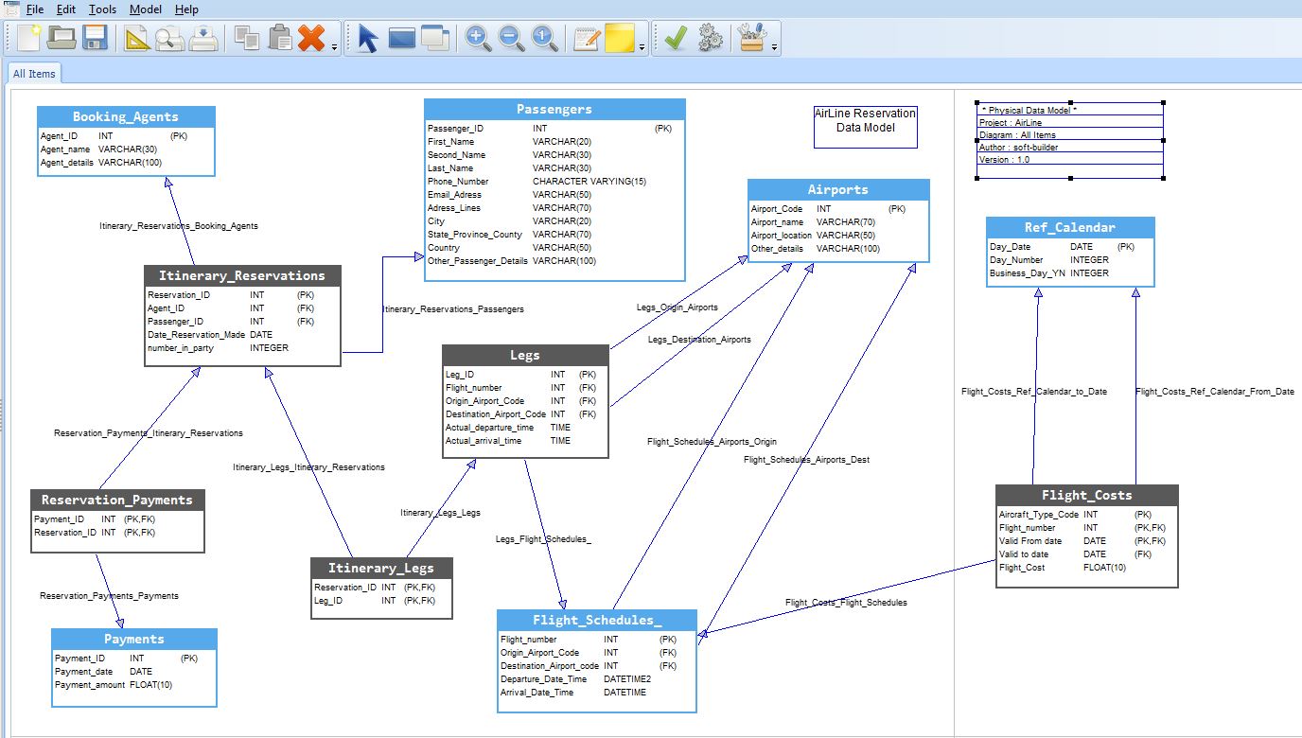Click the zoom in magnifier icon
Viewport: 1302px width, 738px height.
tap(479, 39)
